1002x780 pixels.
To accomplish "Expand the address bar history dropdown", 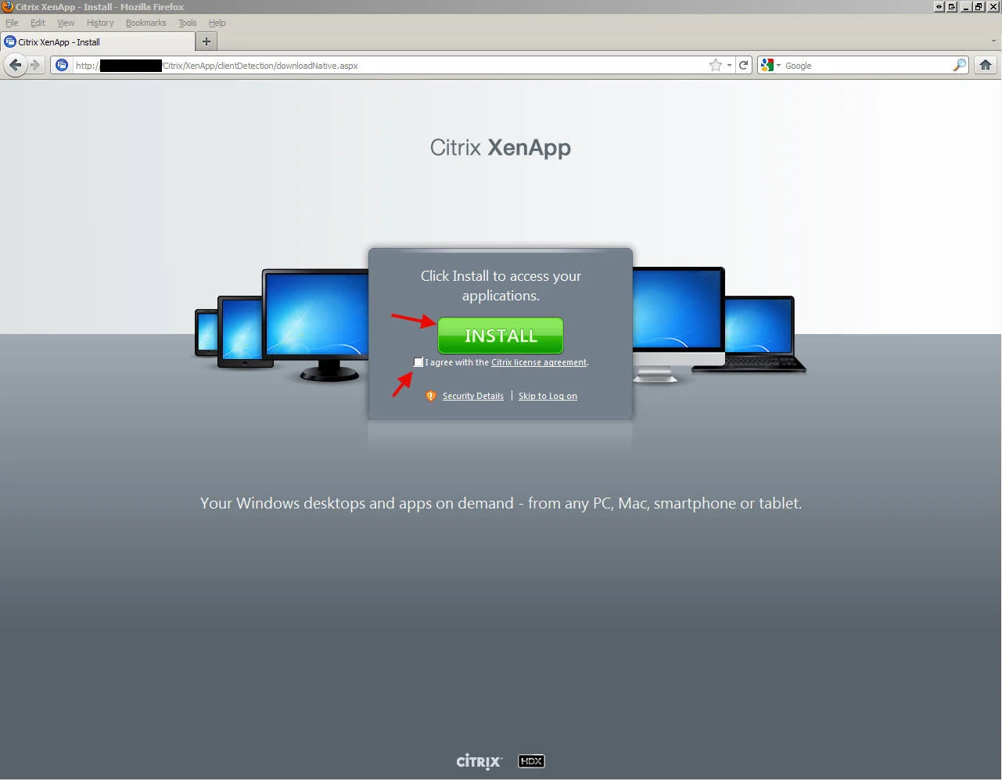I will tap(729, 66).
